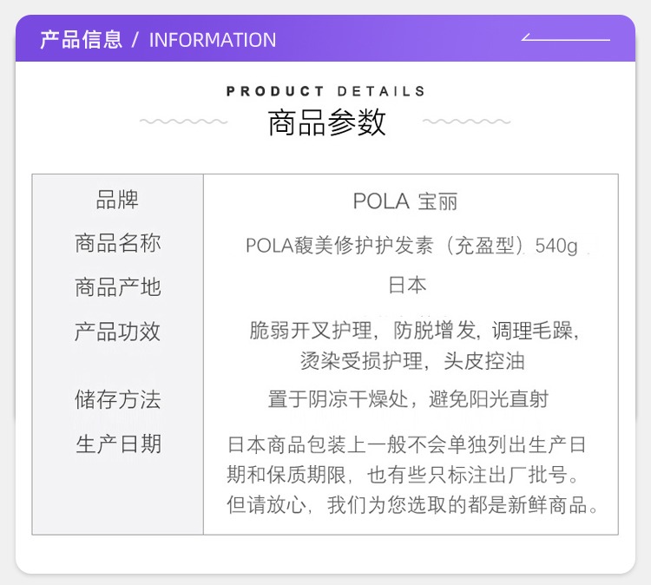The height and width of the screenshot is (585, 651).
Task: Select the 品牌 row label
Action: coord(117,200)
